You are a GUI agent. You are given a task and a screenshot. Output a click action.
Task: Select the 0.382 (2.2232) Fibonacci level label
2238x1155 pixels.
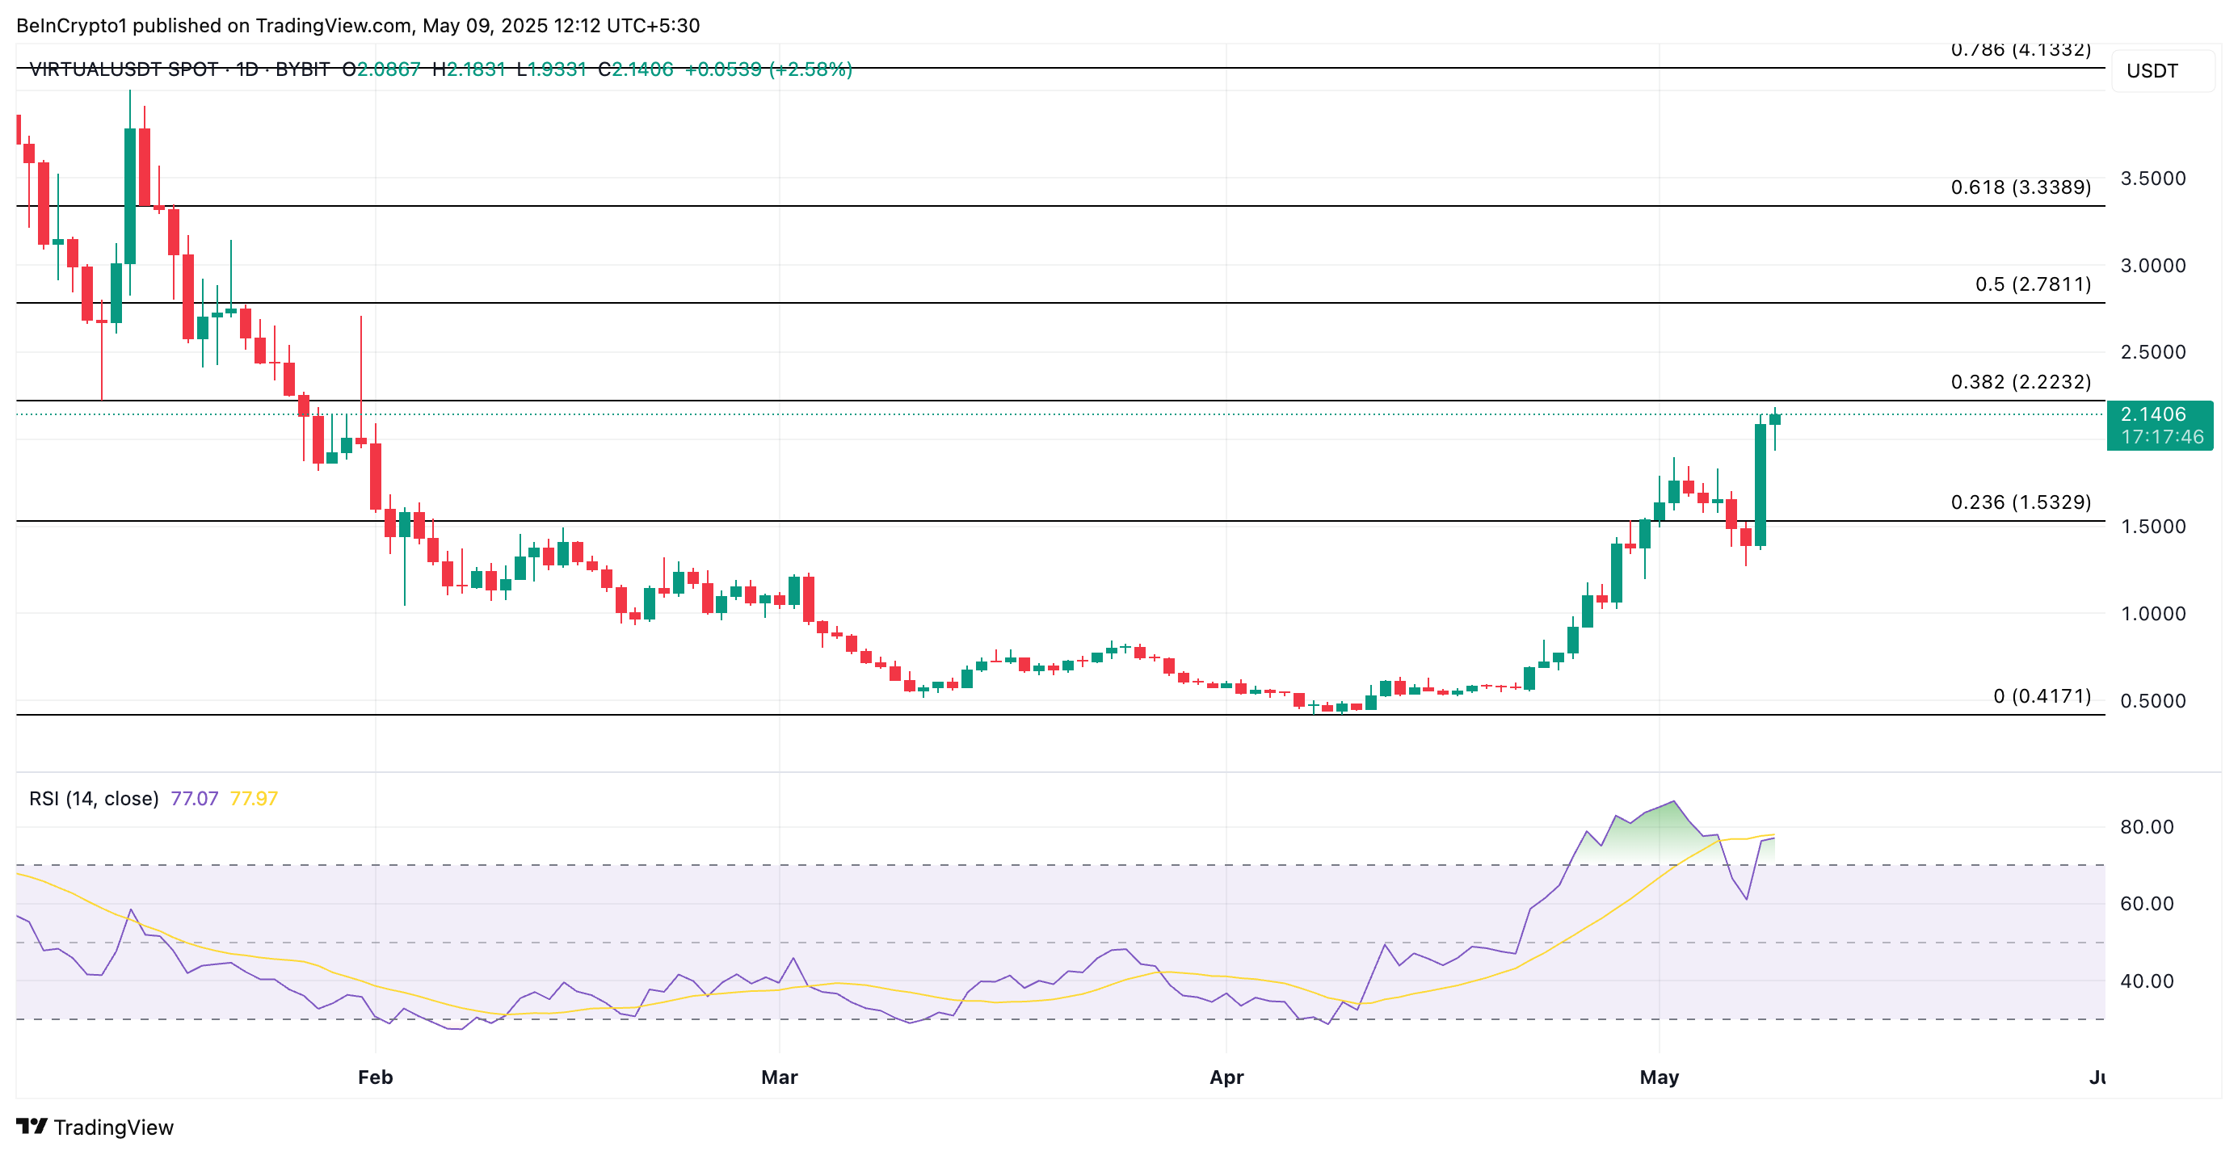point(2020,382)
